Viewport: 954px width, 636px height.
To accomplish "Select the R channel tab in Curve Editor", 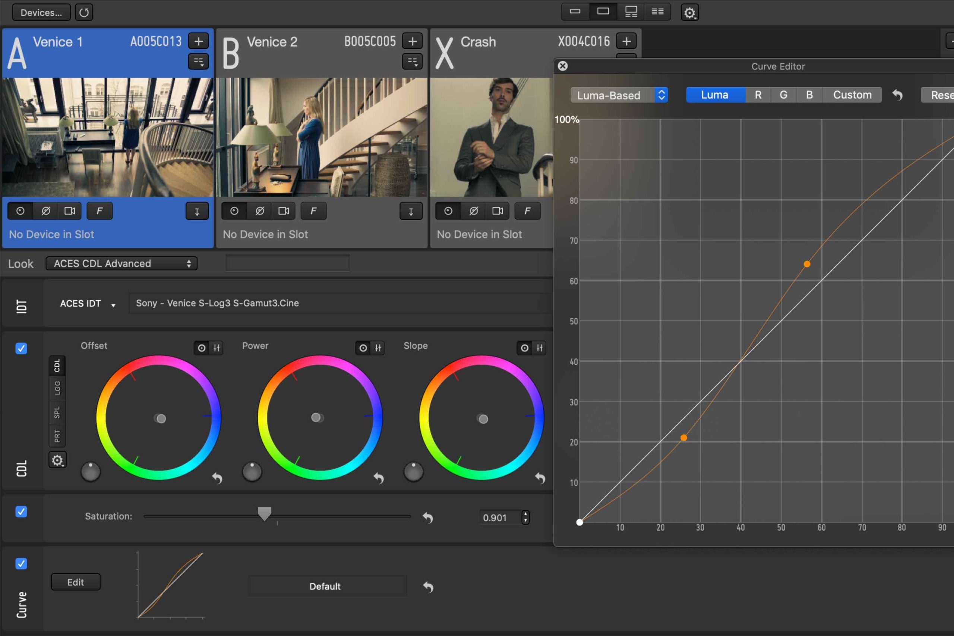I will click(x=758, y=95).
